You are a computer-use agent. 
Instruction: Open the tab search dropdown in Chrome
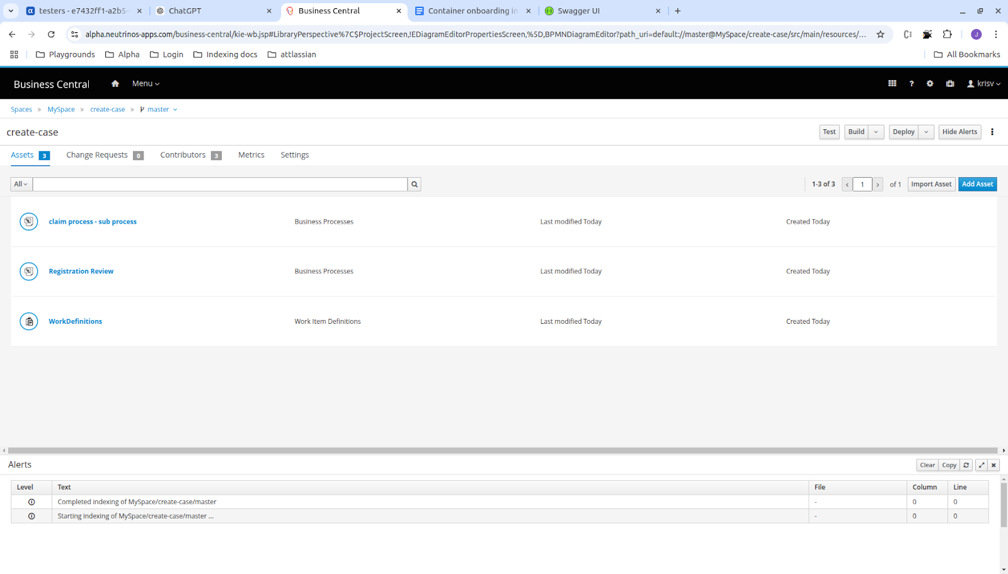tap(11, 11)
